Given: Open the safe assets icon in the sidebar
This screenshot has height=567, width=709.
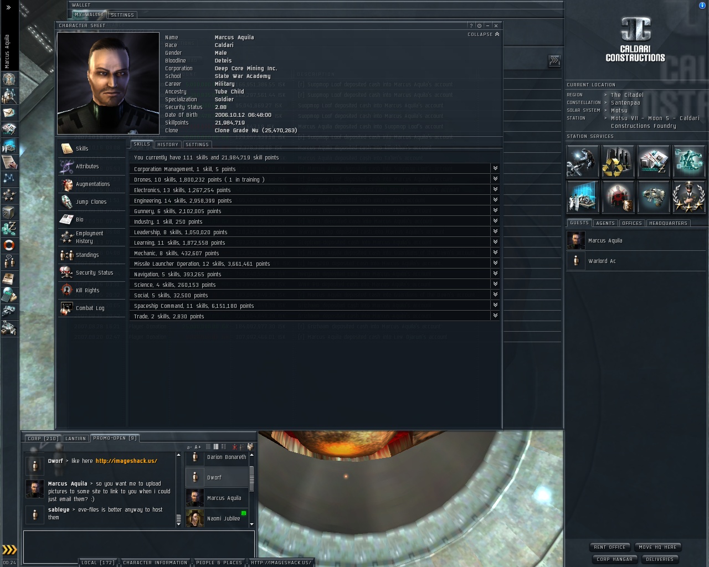Looking at the screenshot, I should 9,212.
